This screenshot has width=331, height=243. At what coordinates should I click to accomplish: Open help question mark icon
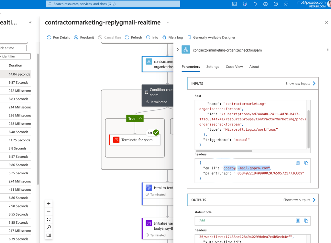tap(276, 4)
